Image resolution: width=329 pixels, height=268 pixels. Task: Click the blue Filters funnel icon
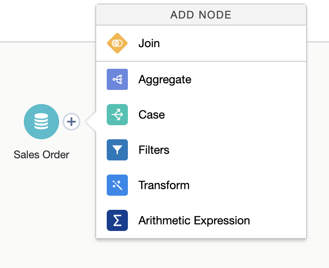pos(117,150)
